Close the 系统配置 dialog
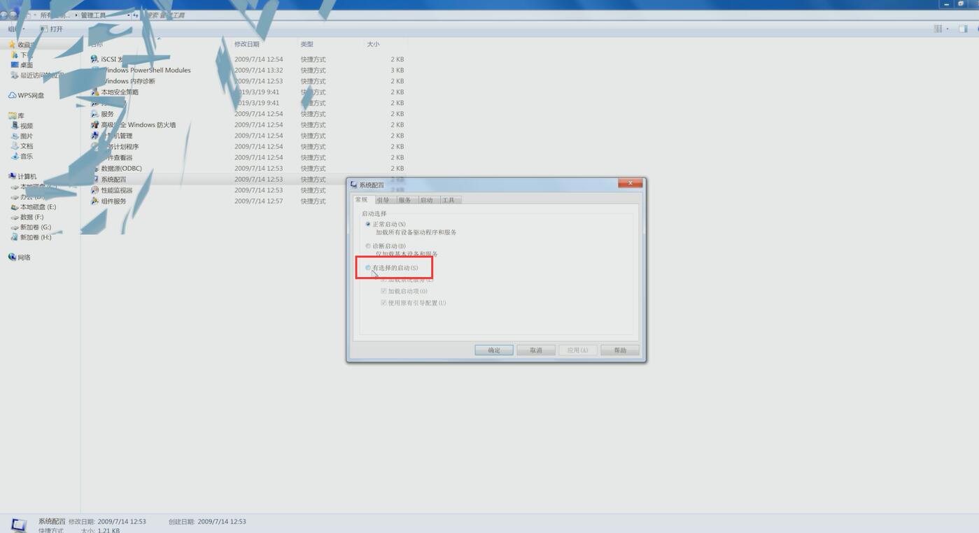Viewport: 979px width, 533px height. (x=630, y=183)
